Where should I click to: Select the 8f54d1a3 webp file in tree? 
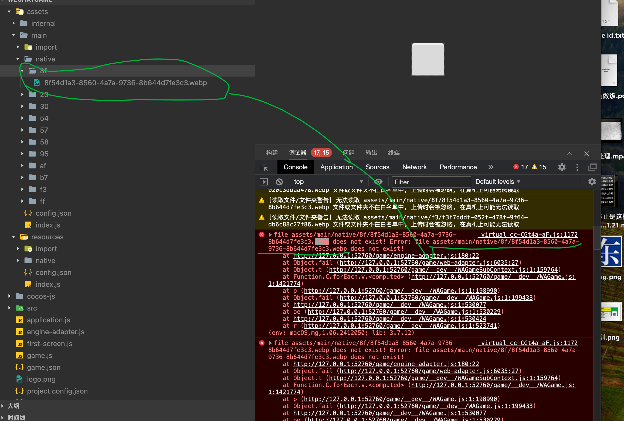coord(125,83)
